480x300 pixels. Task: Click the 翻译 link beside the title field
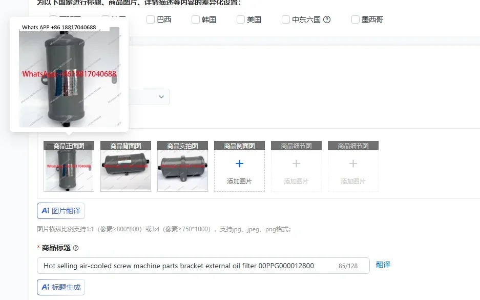pos(383,265)
